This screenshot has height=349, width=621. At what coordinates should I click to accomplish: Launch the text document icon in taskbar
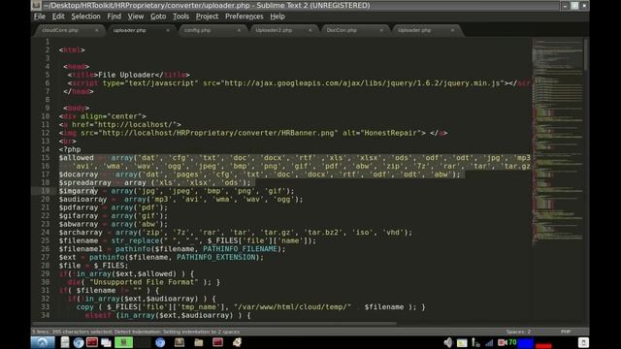coord(65,342)
